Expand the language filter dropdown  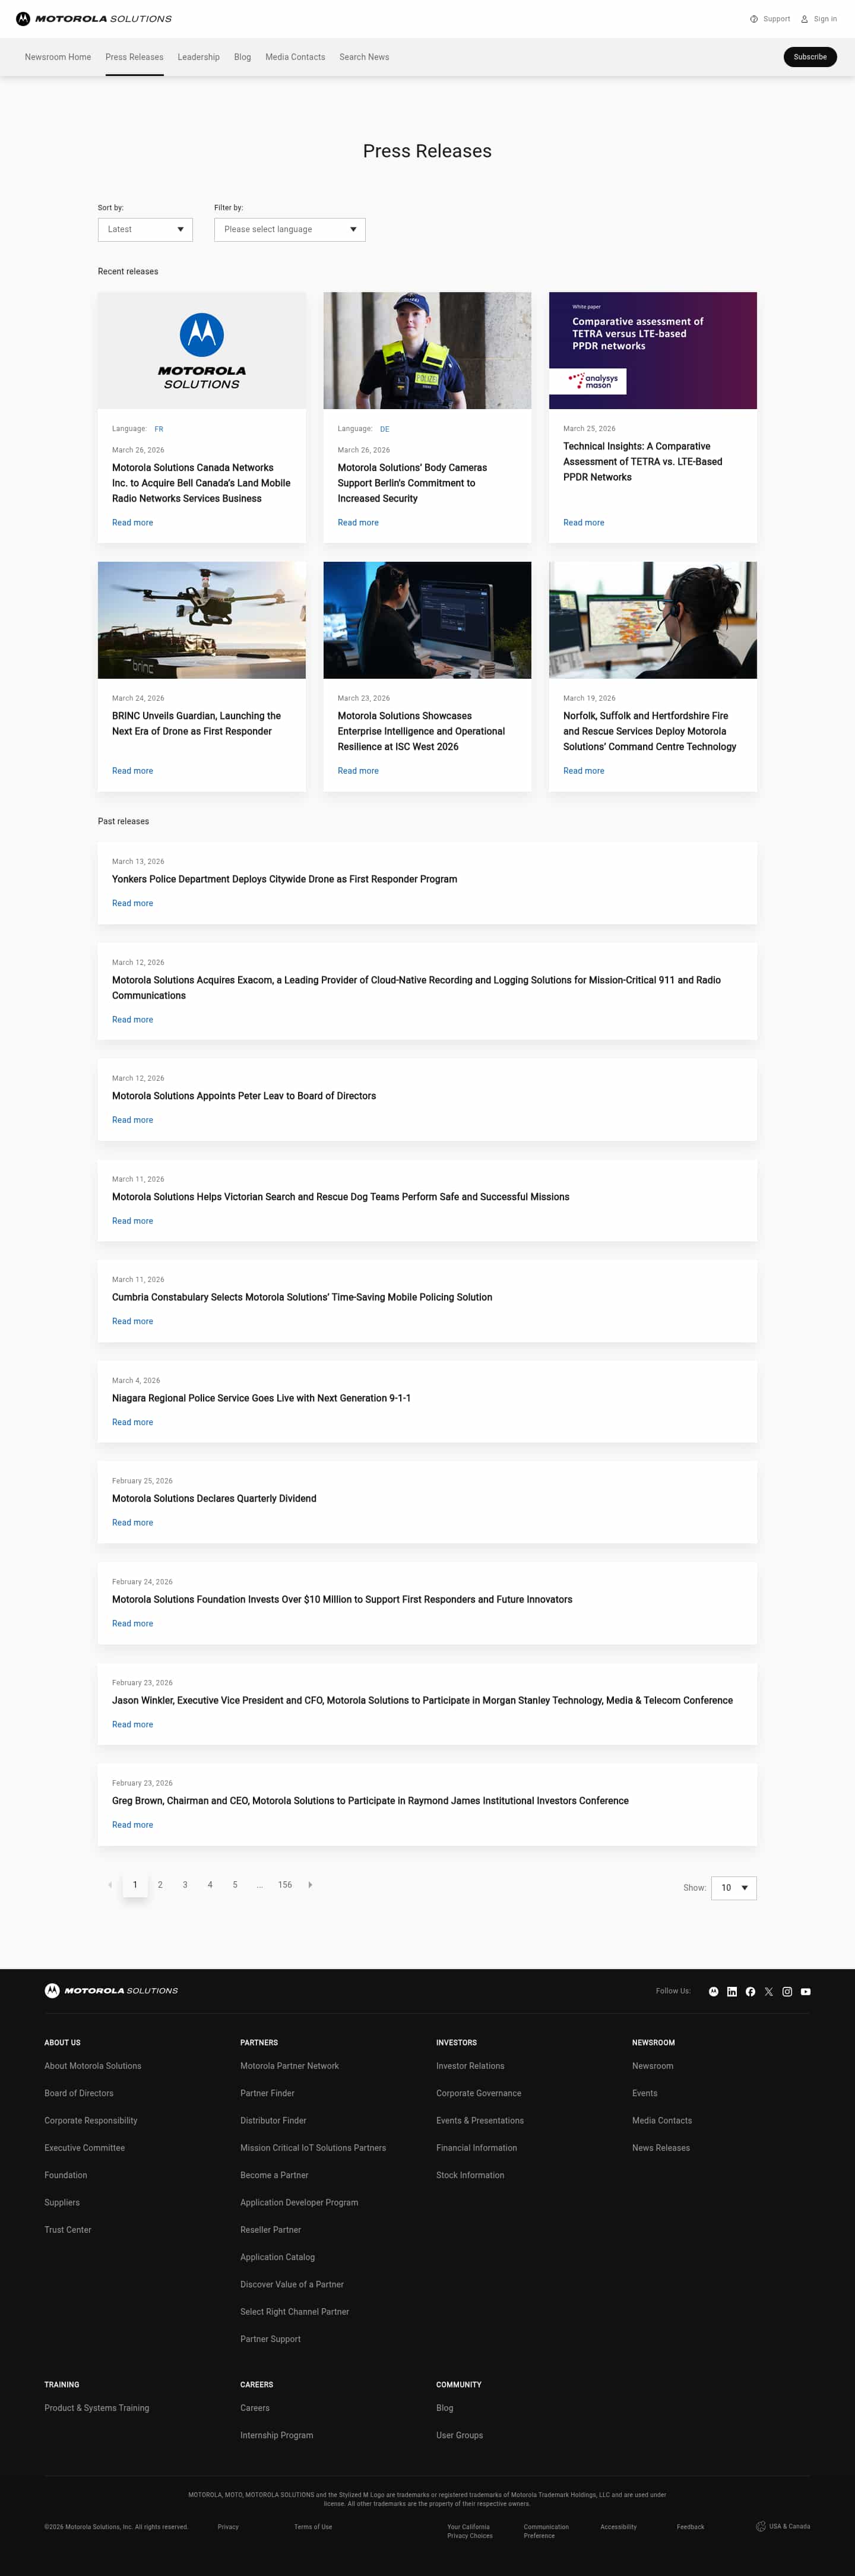290,230
